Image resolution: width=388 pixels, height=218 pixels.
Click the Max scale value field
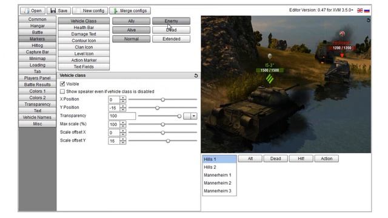tap(114, 124)
